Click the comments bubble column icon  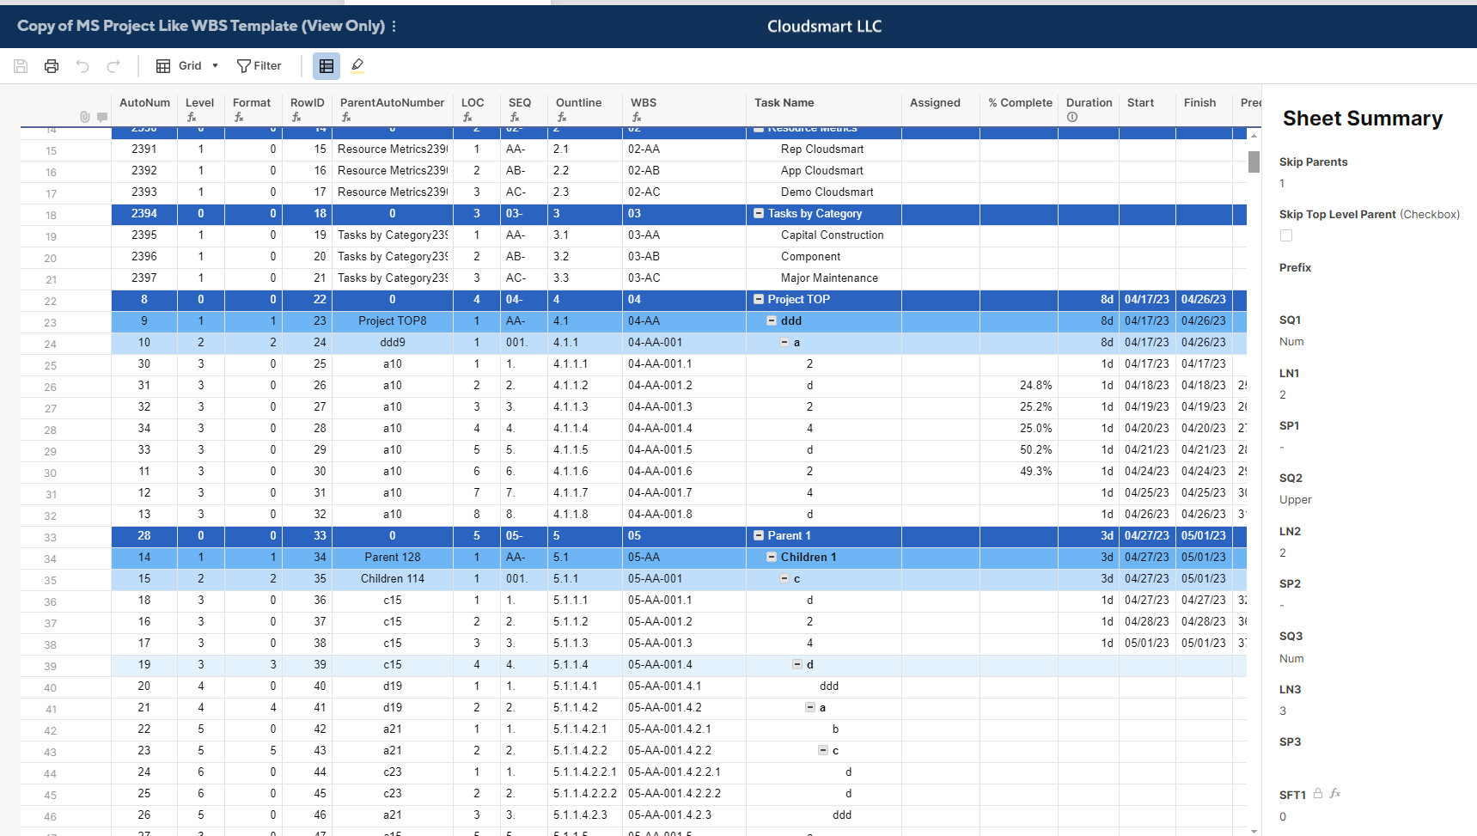(102, 117)
